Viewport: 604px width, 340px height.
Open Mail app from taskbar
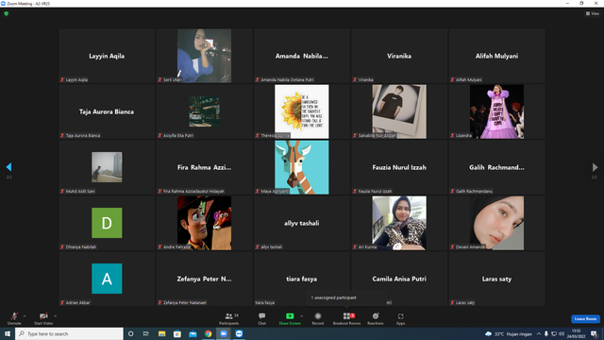(x=193, y=333)
